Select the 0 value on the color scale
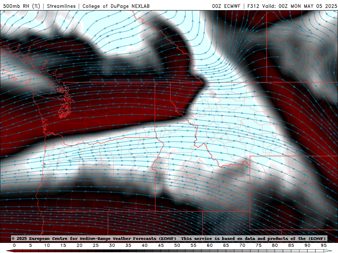Viewport: 338px width, 253px height. [14, 245]
